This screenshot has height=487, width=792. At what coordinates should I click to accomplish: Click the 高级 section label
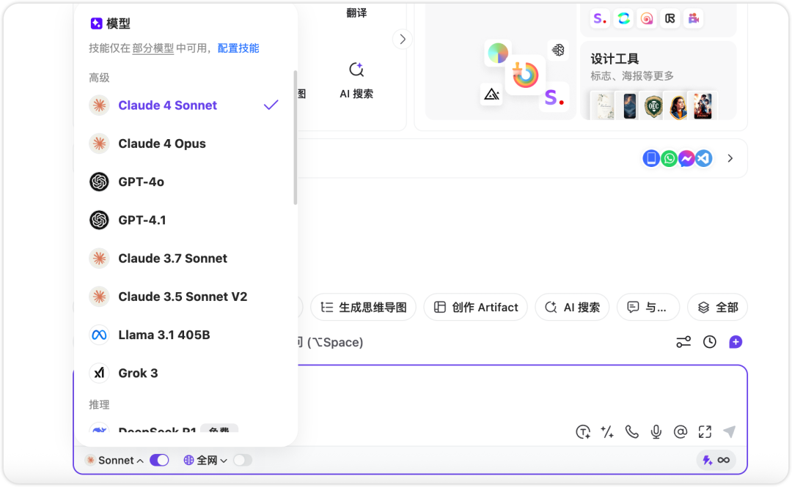[99, 78]
